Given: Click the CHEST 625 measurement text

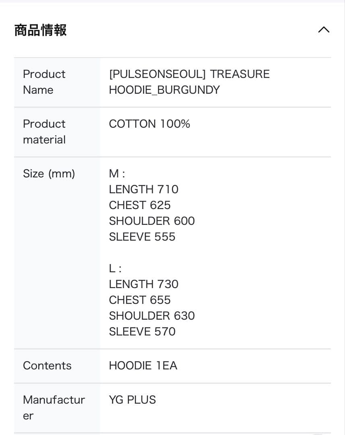Looking at the screenshot, I should pyautogui.click(x=140, y=205).
